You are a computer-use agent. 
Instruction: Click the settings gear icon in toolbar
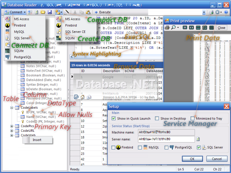pyautogui.click(x=218, y=12)
